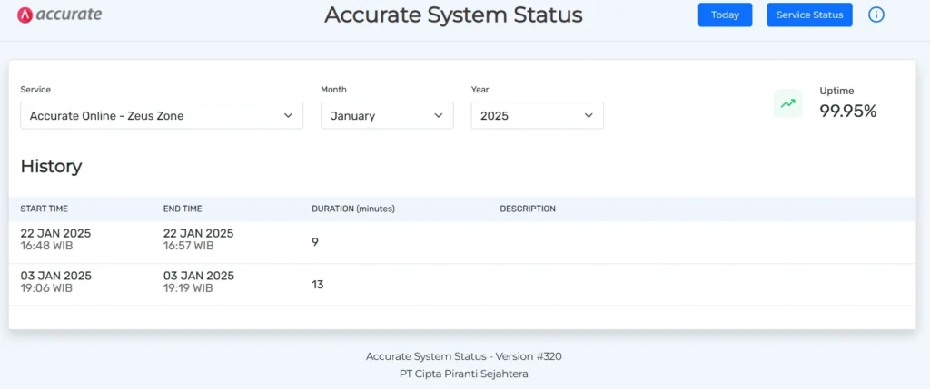
Task: Click the Today button
Action: coord(725,15)
